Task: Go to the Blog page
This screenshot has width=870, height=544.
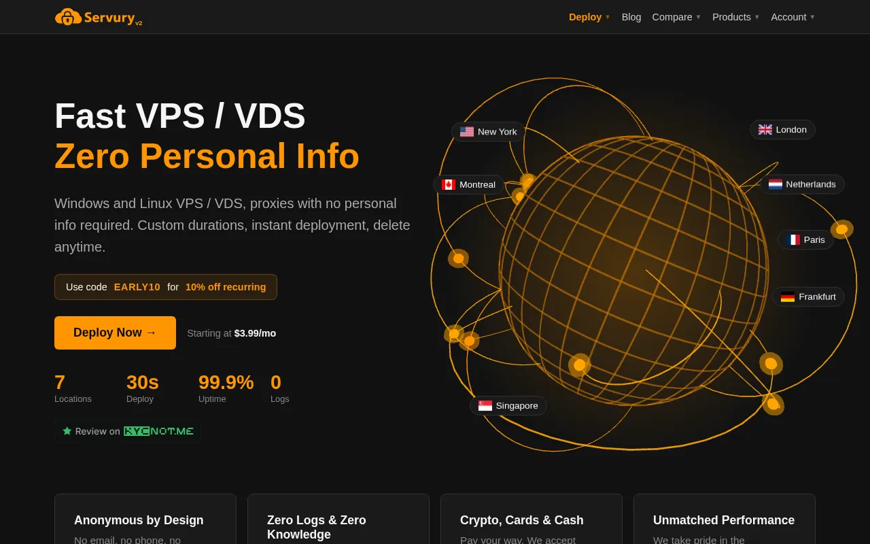Action: point(631,17)
